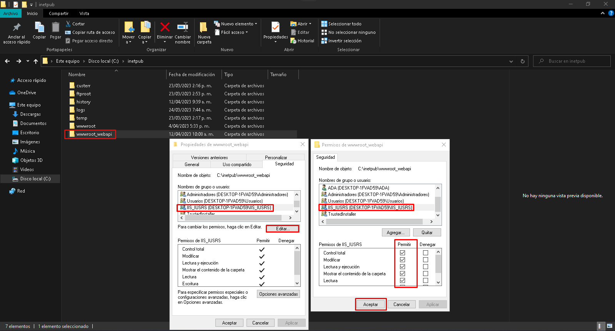Click the Cortar scissors icon
This screenshot has height=331, width=615.
(x=68, y=24)
